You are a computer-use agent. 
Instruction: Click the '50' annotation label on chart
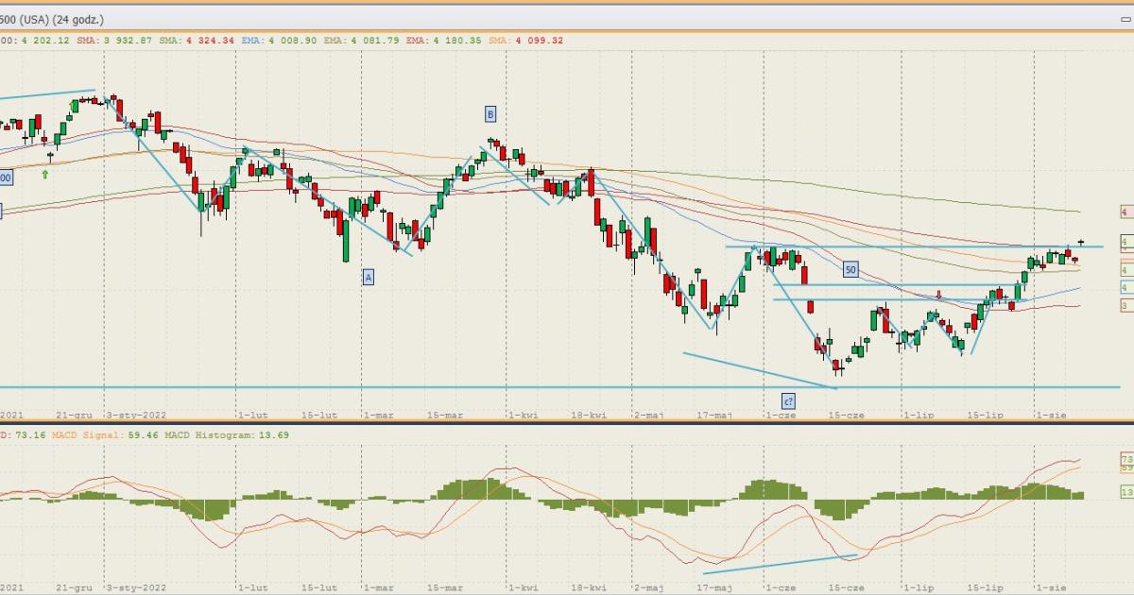850,269
